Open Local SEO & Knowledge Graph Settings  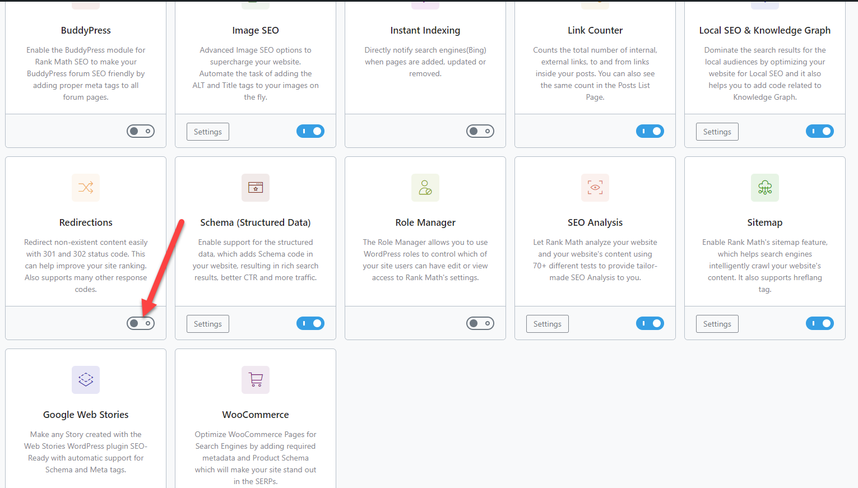(x=717, y=132)
